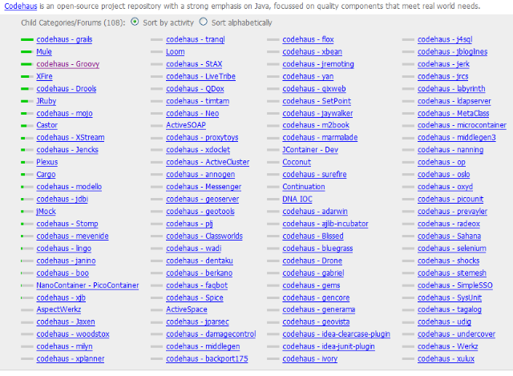The image size is (513, 376).
Task: Open the codehaus - xulux link
Action: click(x=446, y=359)
